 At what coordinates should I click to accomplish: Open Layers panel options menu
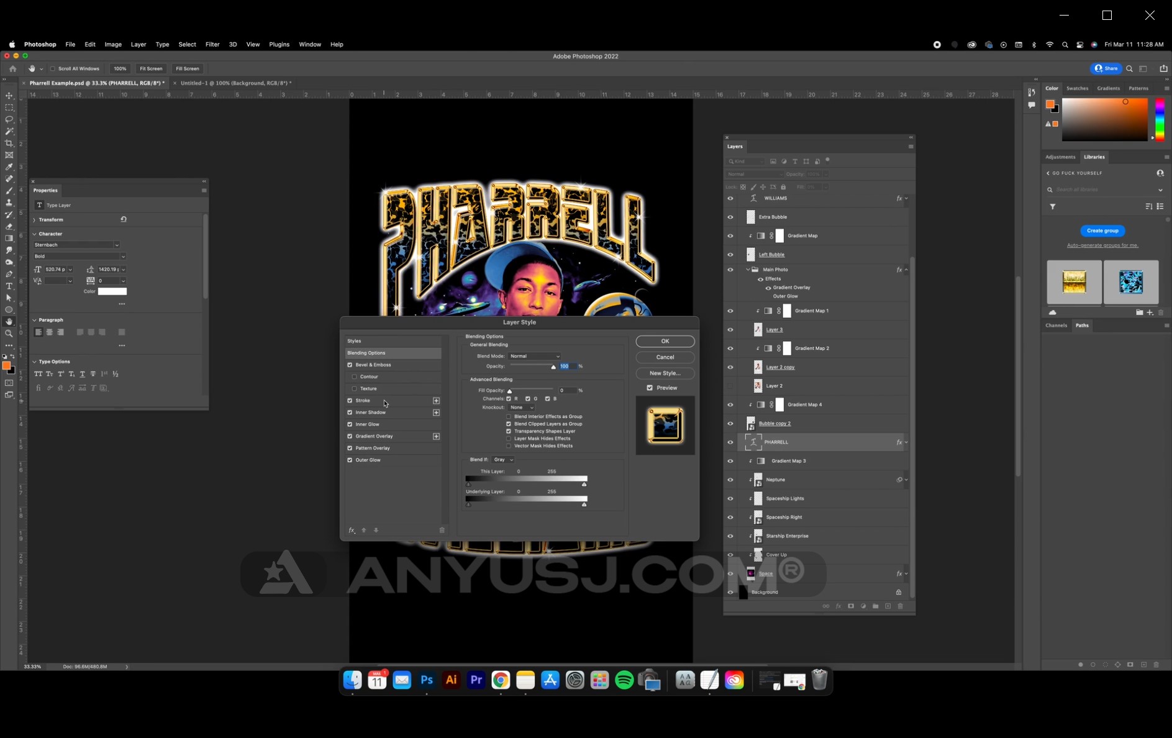(x=911, y=147)
